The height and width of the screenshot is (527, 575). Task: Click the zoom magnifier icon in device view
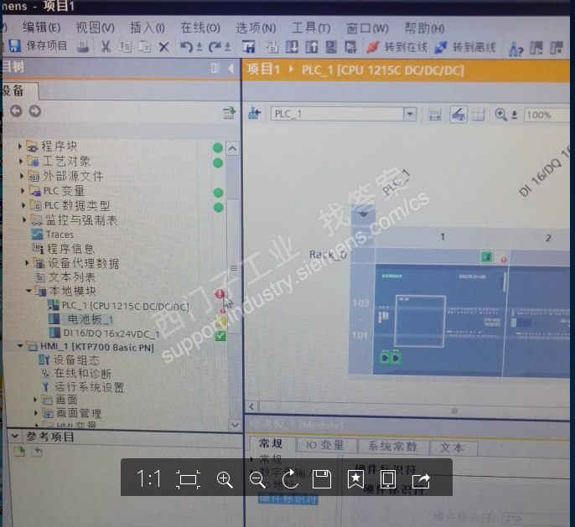coord(500,115)
